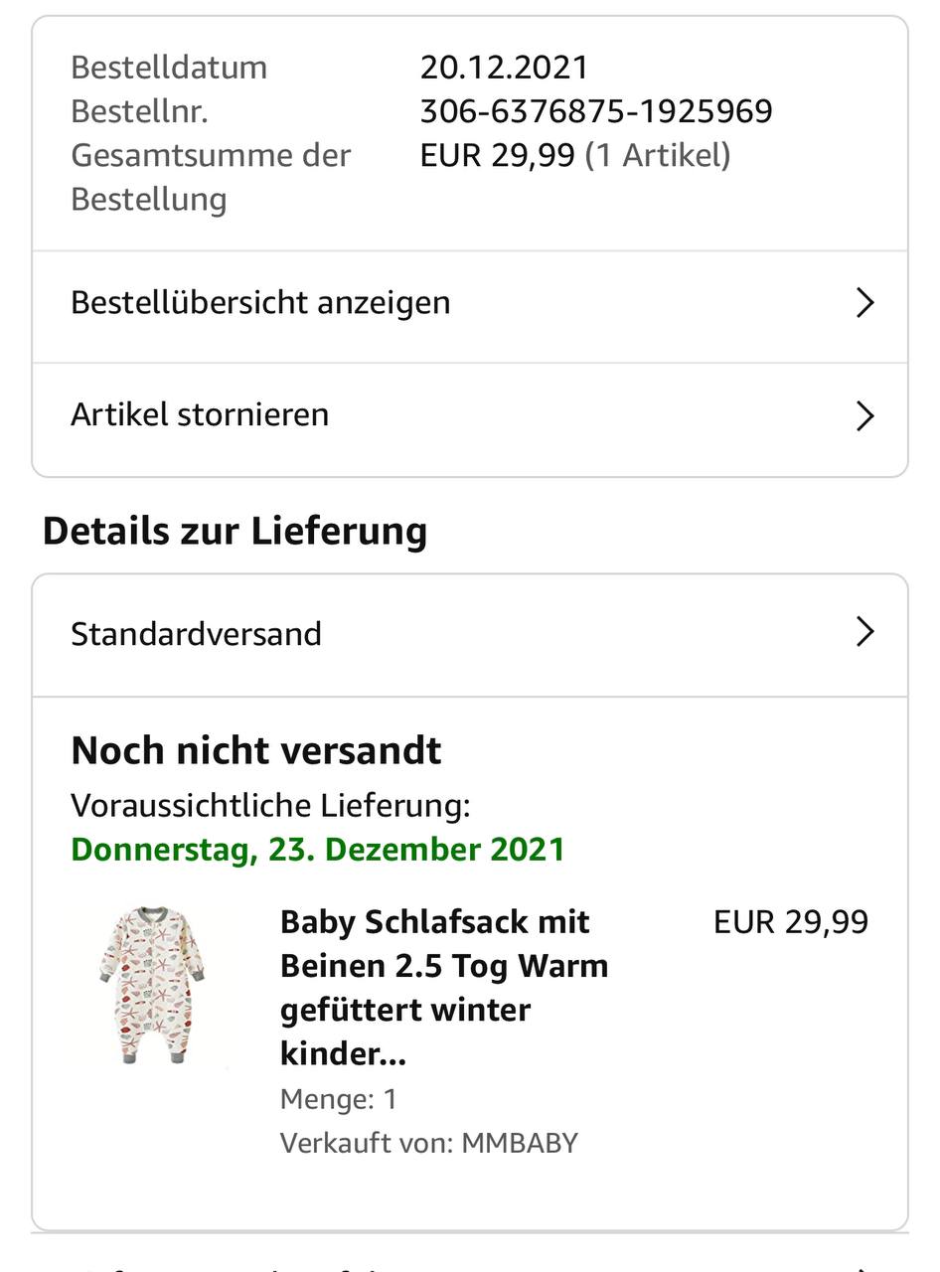Tap the item price next to product title
The height and width of the screenshot is (1272, 940).
pos(790,922)
